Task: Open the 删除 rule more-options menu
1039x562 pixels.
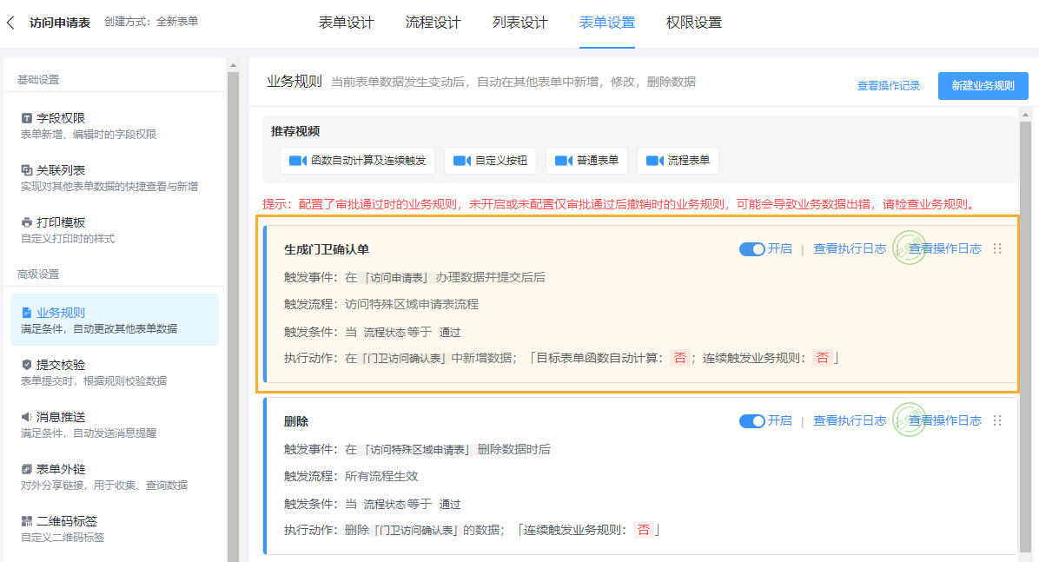Action: 996,420
